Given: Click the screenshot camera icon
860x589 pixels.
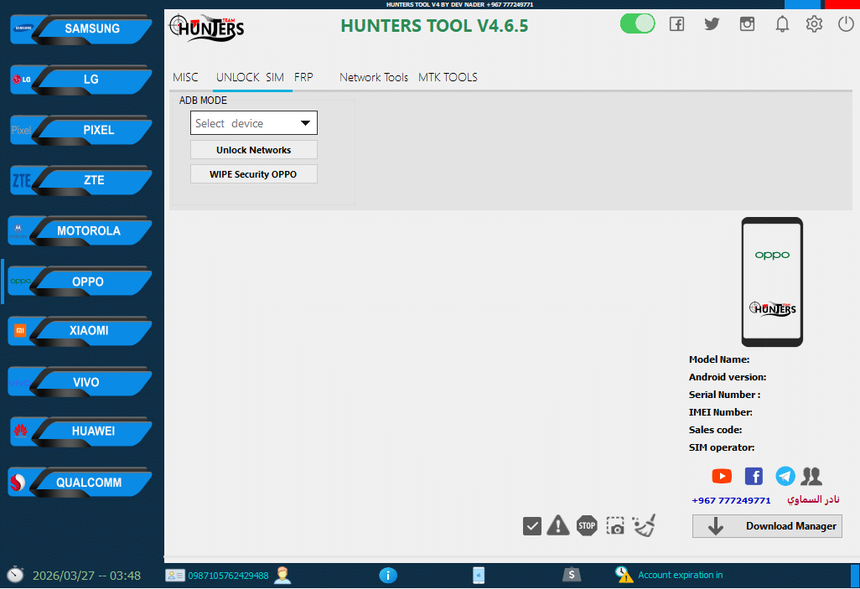Looking at the screenshot, I should [615, 526].
